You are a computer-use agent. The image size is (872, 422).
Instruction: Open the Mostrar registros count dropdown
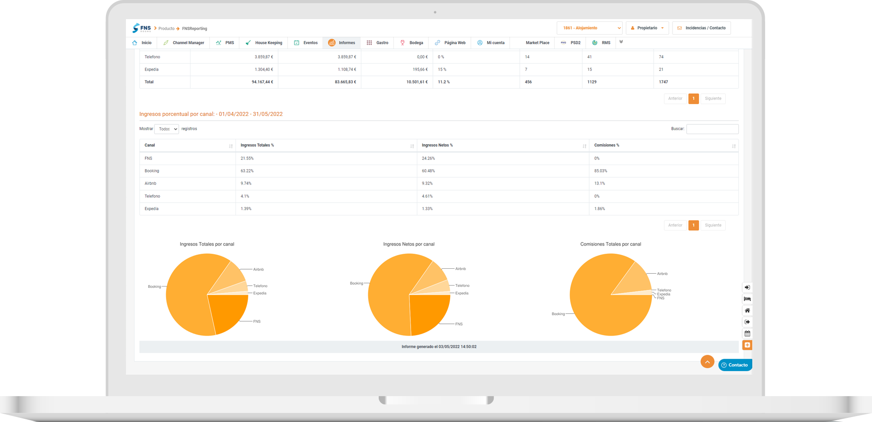point(166,129)
